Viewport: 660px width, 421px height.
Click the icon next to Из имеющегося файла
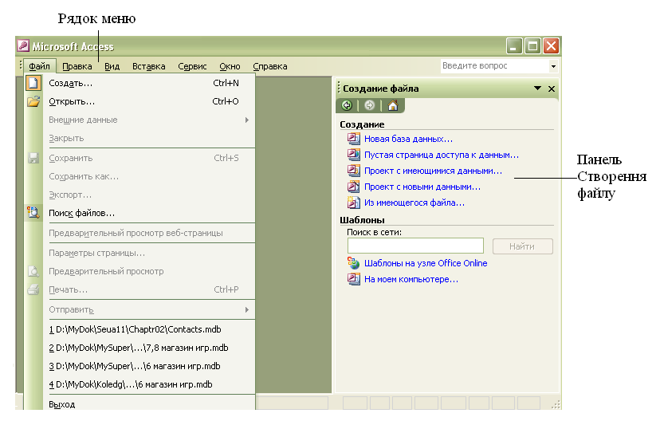point(354,203)
